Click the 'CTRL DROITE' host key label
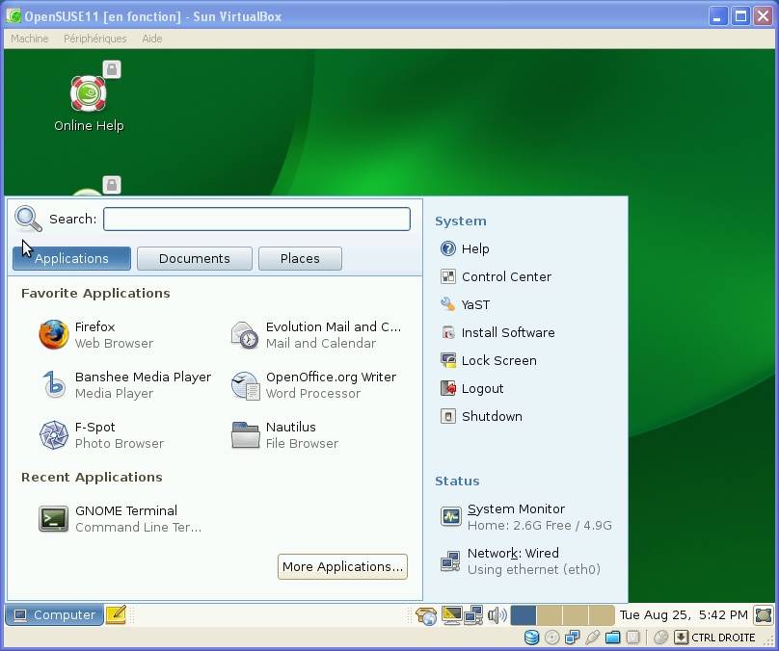 click(723, 638)
